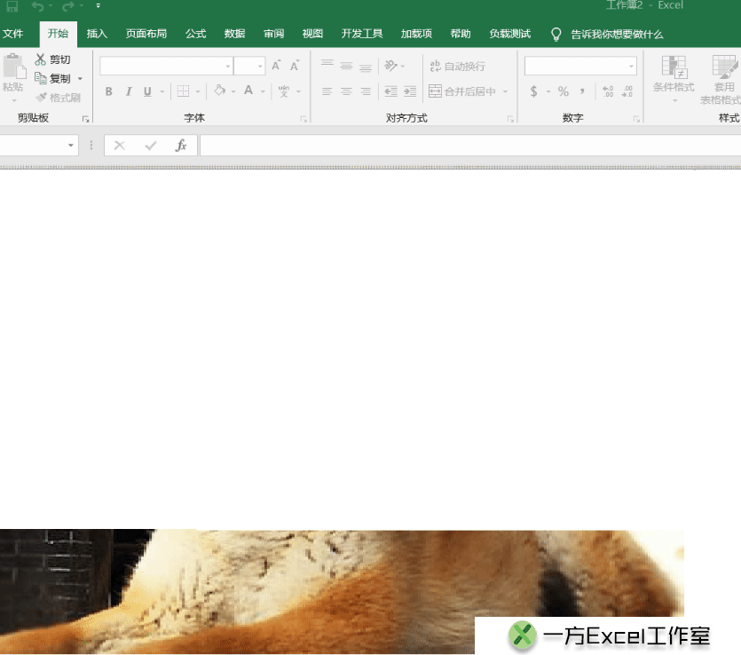This screenshot has height=655, width=741.
Task: Apply the Accounting number format ($ icon)
Action: (533, 91)
